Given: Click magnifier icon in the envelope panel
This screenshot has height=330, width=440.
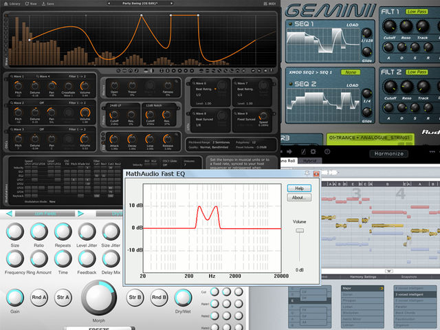Looking at the screenshot, I should click(177, 135).
